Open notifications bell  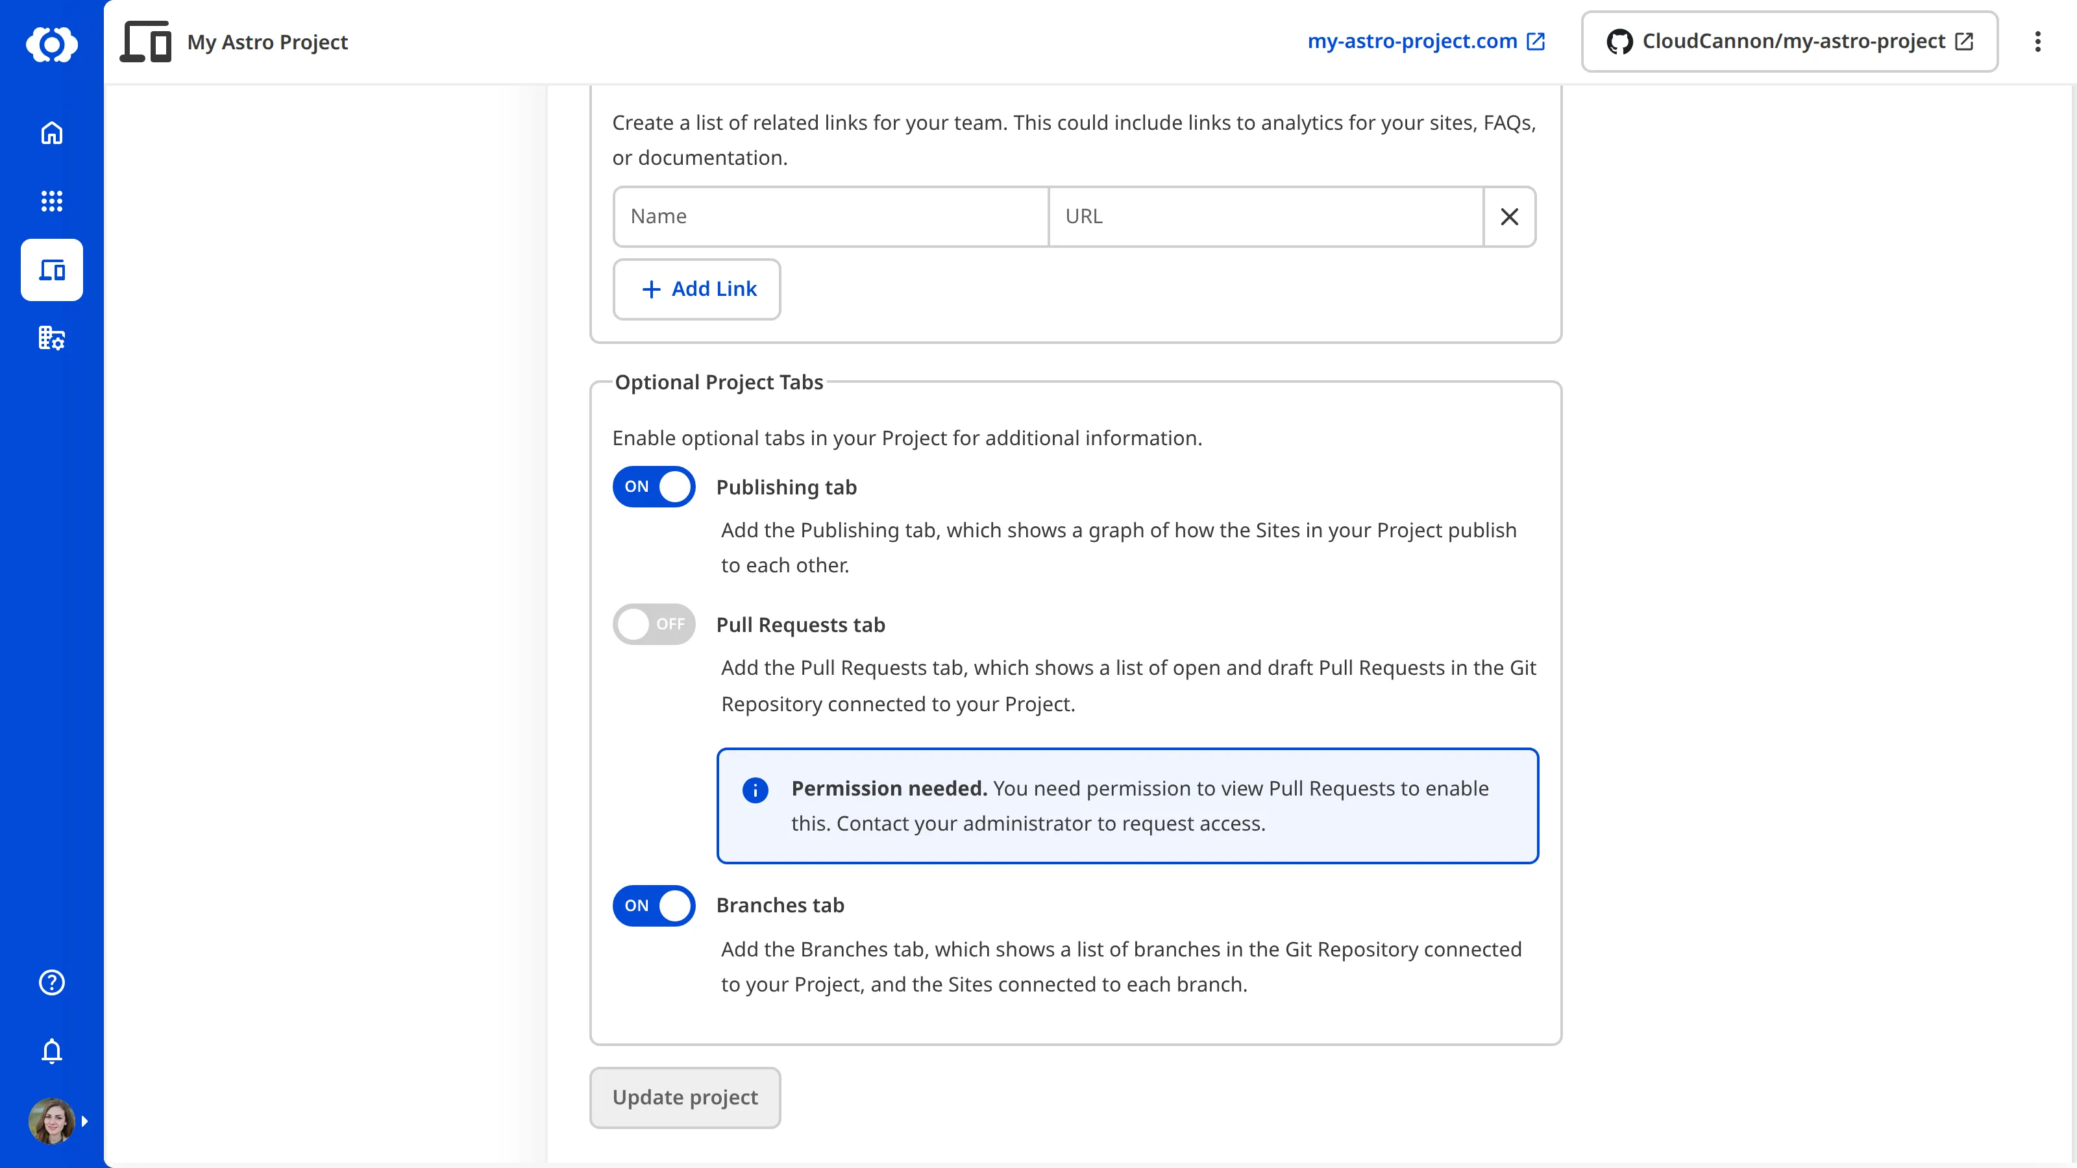52,1051
